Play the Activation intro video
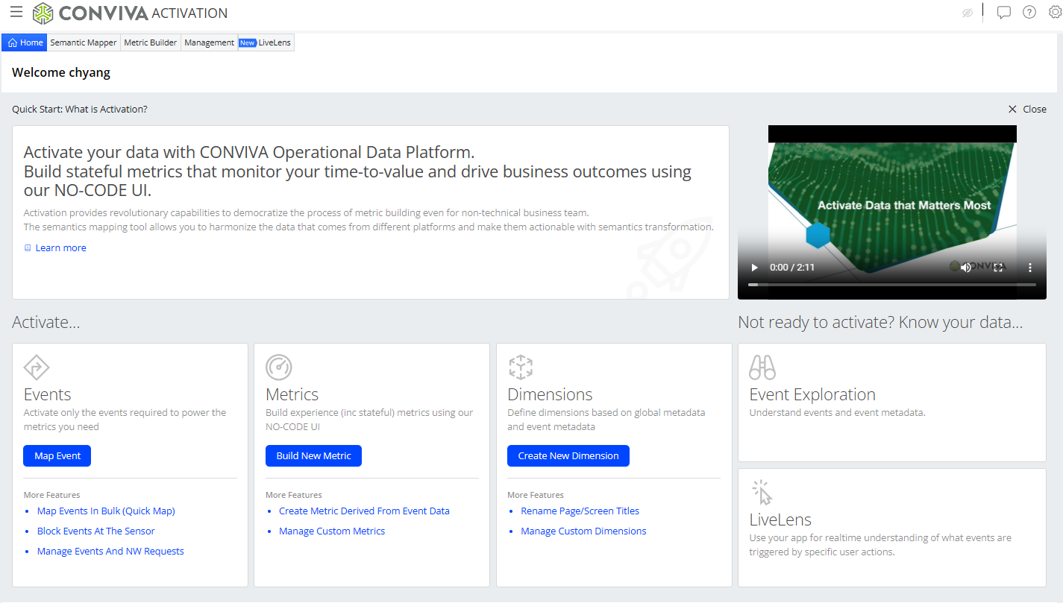1063x603 pixels. pos(754,268)
